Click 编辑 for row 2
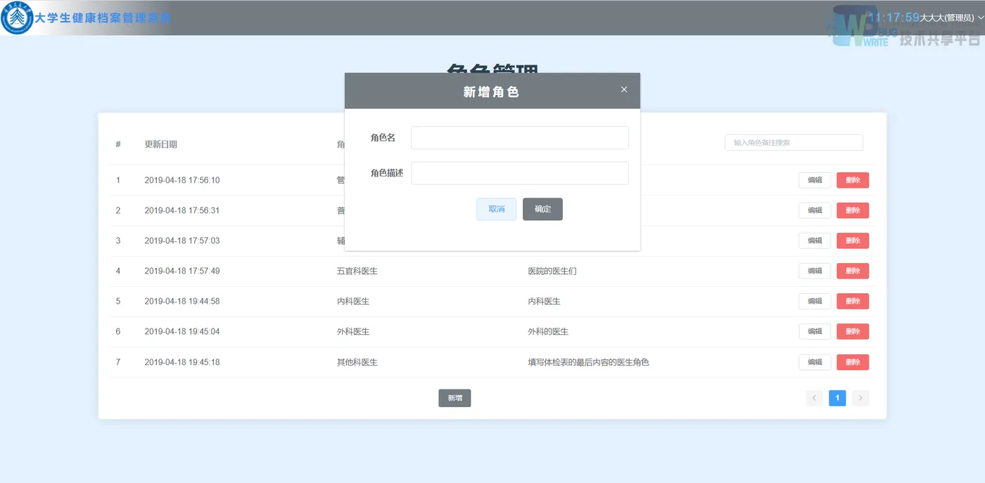The width and height of the screenshot is (985, 483). [815, 211]
